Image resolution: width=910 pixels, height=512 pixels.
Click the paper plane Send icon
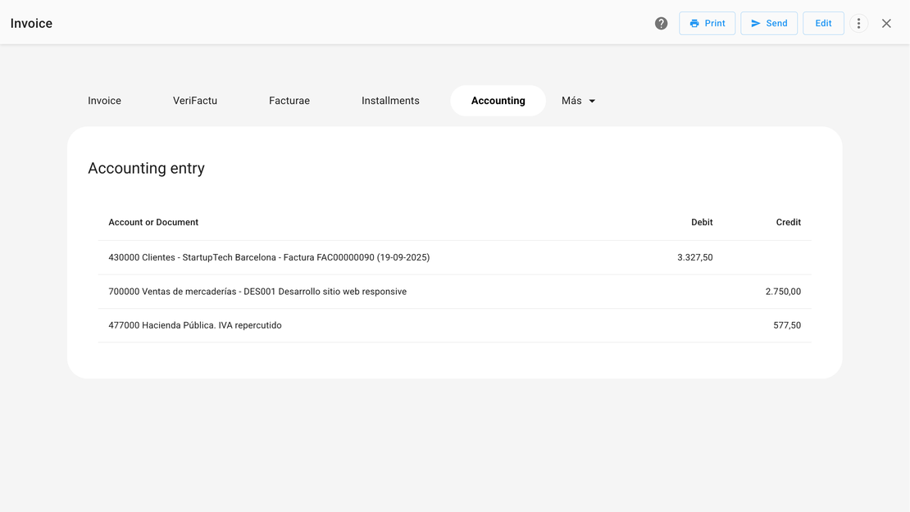tap(756, 24)
